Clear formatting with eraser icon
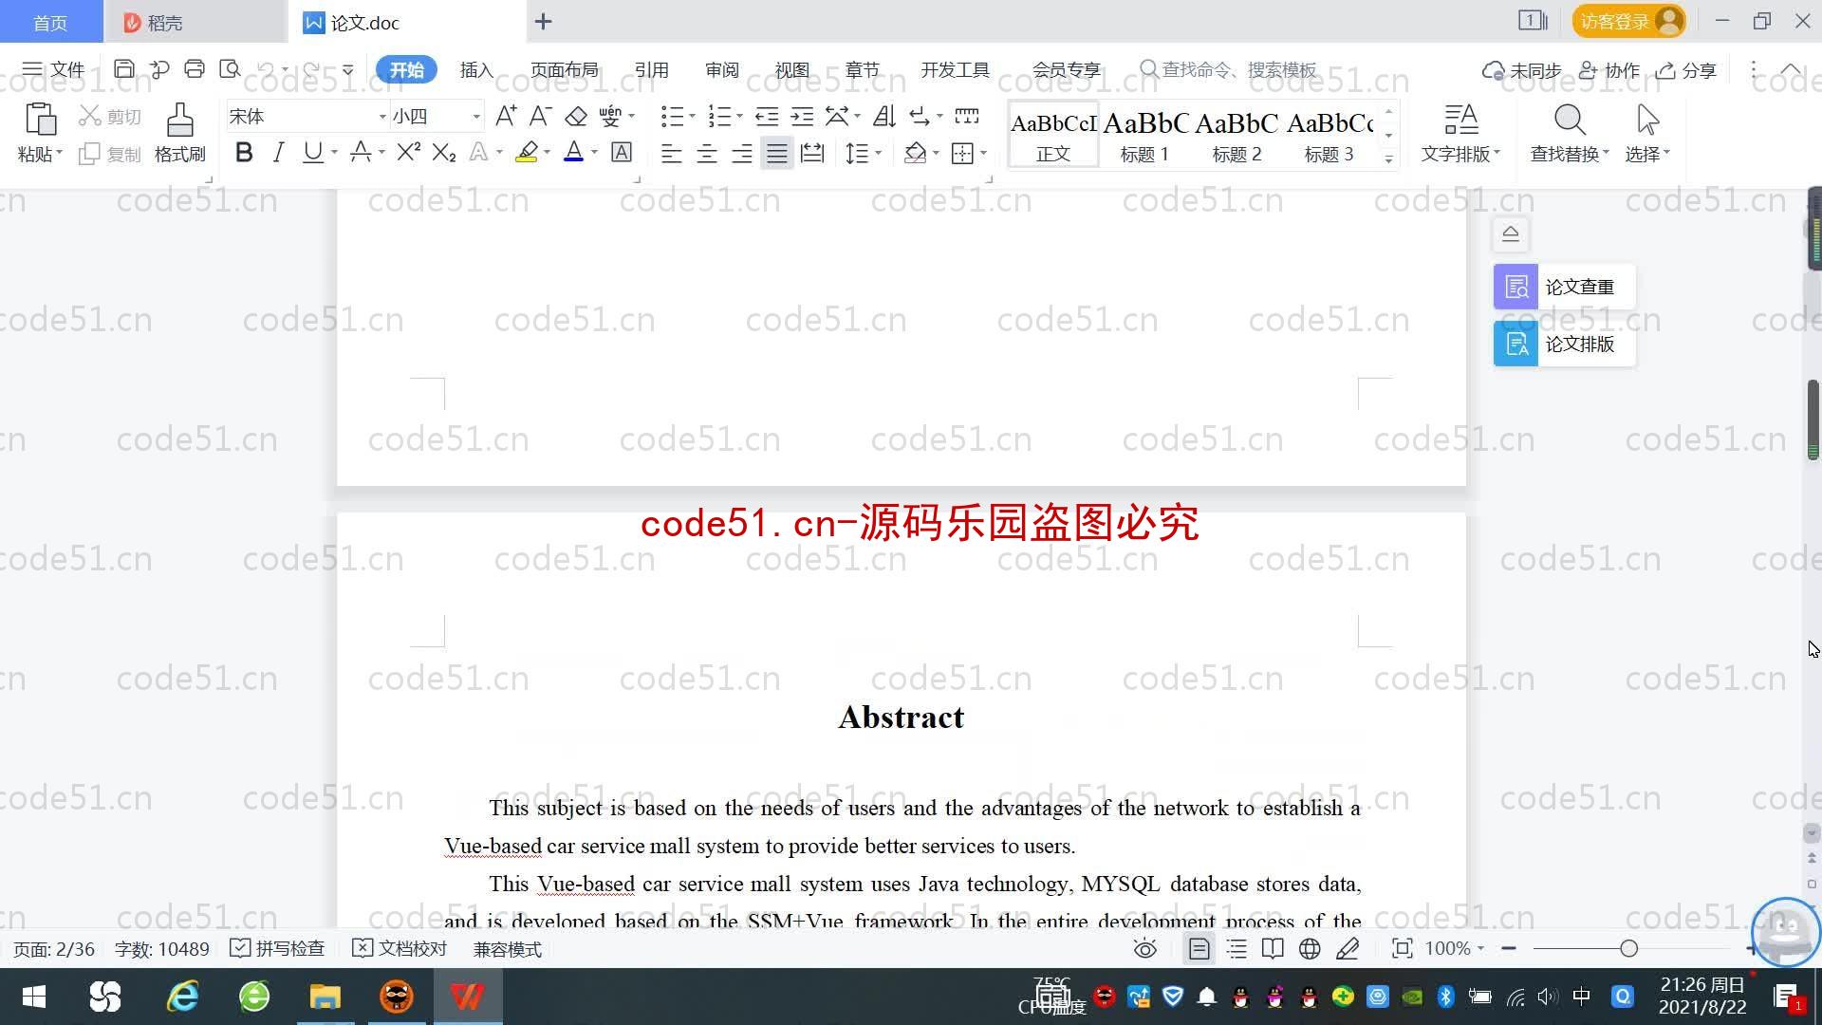 [x=576, y=116]
